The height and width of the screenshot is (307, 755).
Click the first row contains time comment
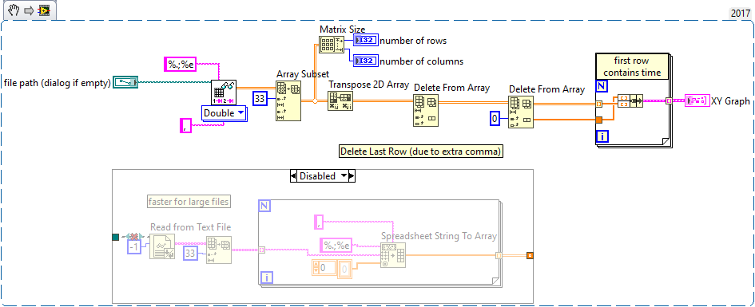[x=632, y=67]
